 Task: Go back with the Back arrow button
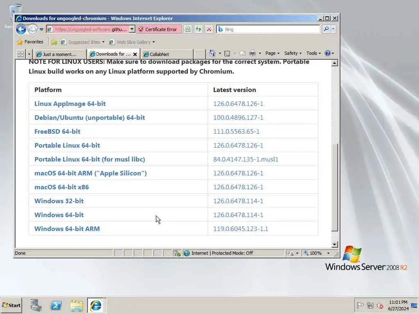coord(21,29)
